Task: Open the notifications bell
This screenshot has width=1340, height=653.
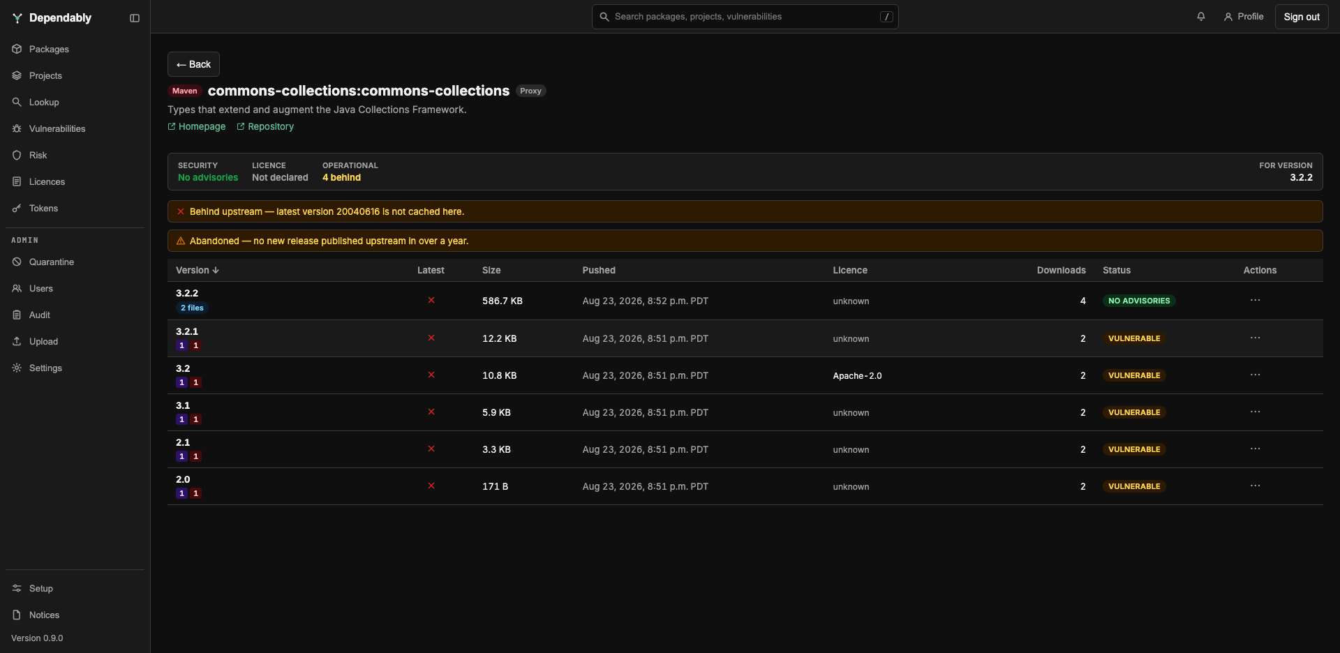Action: click(x=1201, y=17)
